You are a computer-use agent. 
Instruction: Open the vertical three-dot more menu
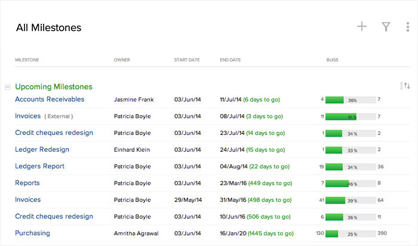(407, 26)
